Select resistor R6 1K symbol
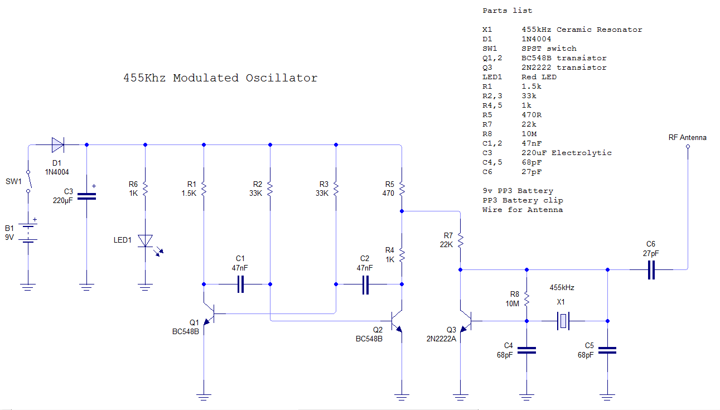Screen dimensions: 720x410 tap(145, 190)
